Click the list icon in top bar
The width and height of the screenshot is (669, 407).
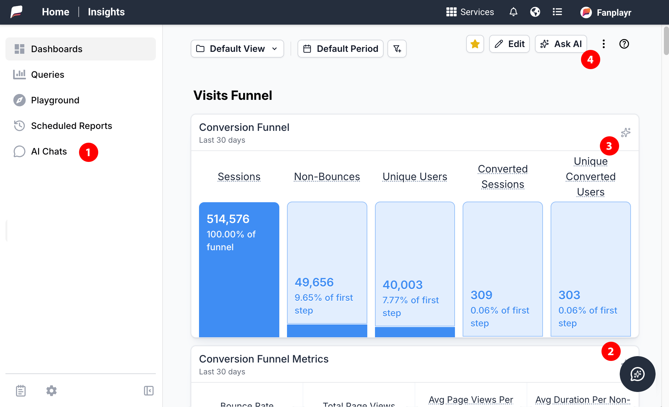coord(557,12)
